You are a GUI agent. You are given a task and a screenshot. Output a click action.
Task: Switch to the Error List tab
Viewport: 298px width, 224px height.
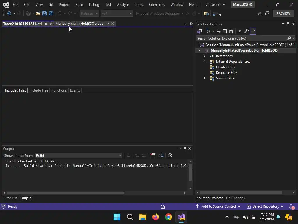click(10, 198)
